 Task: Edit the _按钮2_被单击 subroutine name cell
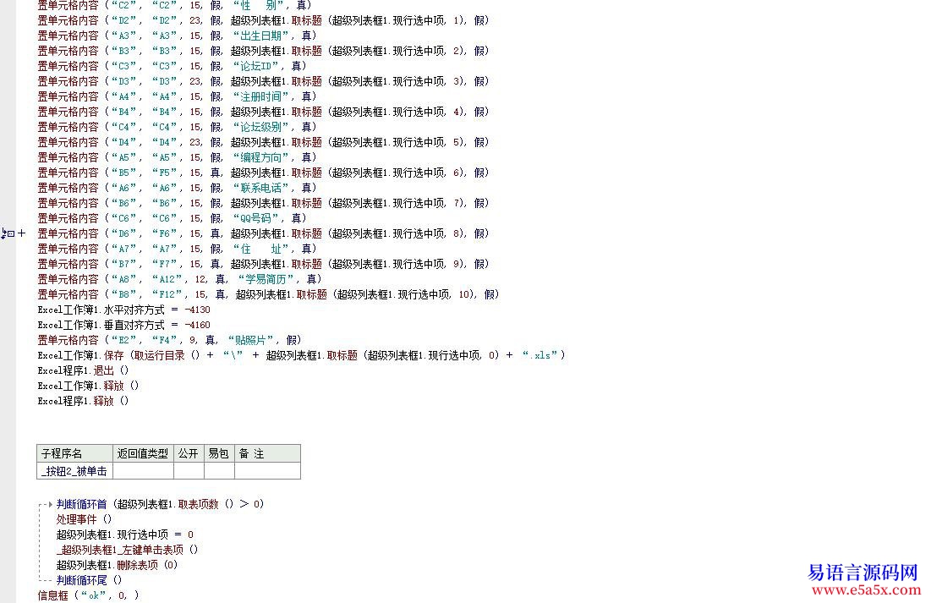pos(74,471)
